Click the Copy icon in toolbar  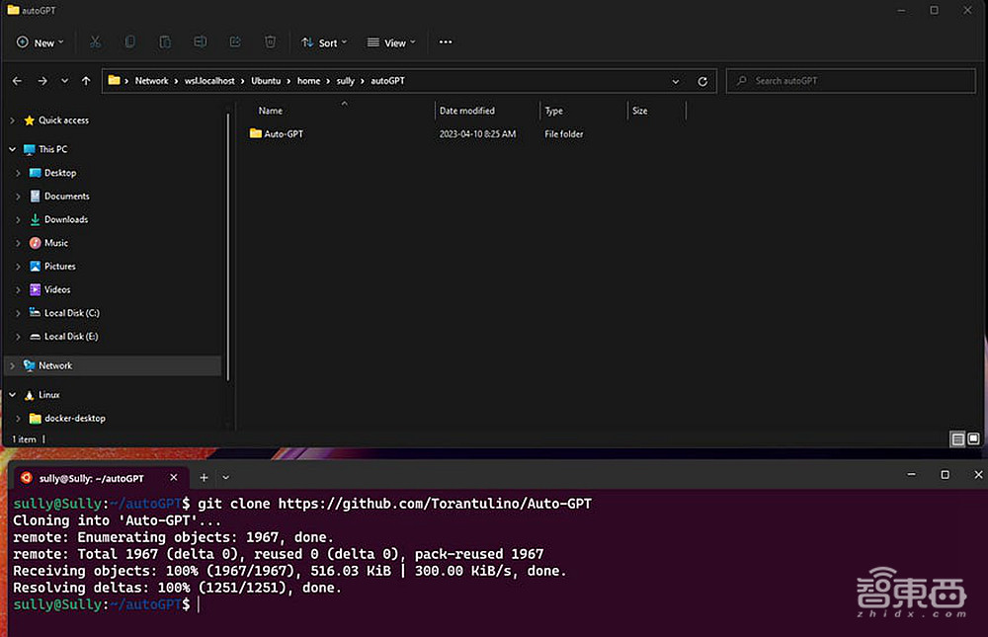[x=129, y=42]
